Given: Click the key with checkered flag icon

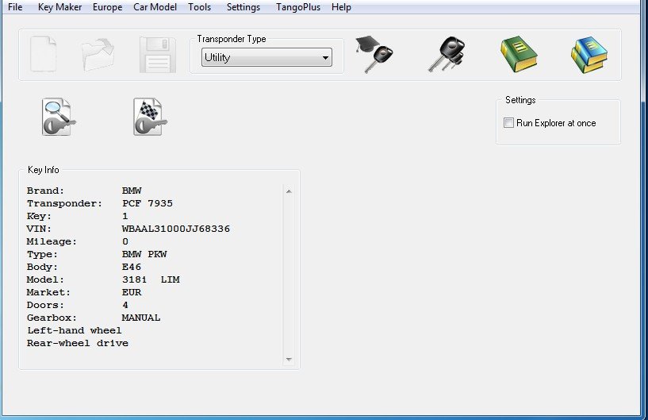Looking at the screenshot, I should tap(150, 117).
